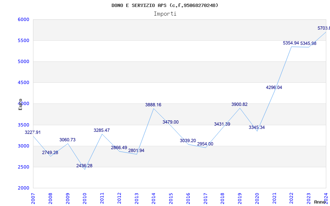Click the 5703.8 data label for 2024

(324, 28)
